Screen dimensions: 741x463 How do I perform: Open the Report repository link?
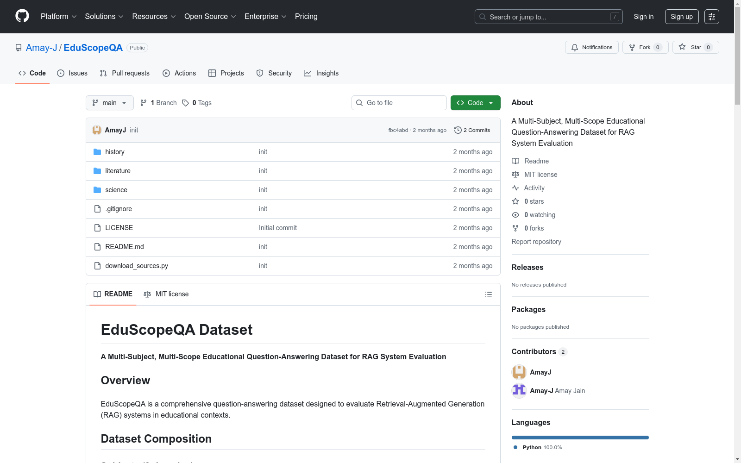(x=536, y=242)
